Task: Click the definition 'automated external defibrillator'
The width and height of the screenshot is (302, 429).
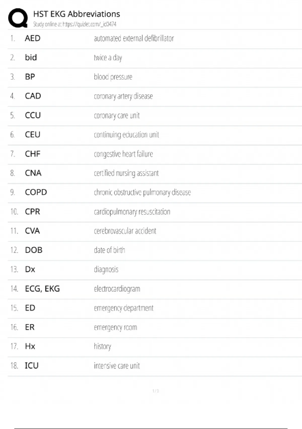Action: click(x=134, y=38)
